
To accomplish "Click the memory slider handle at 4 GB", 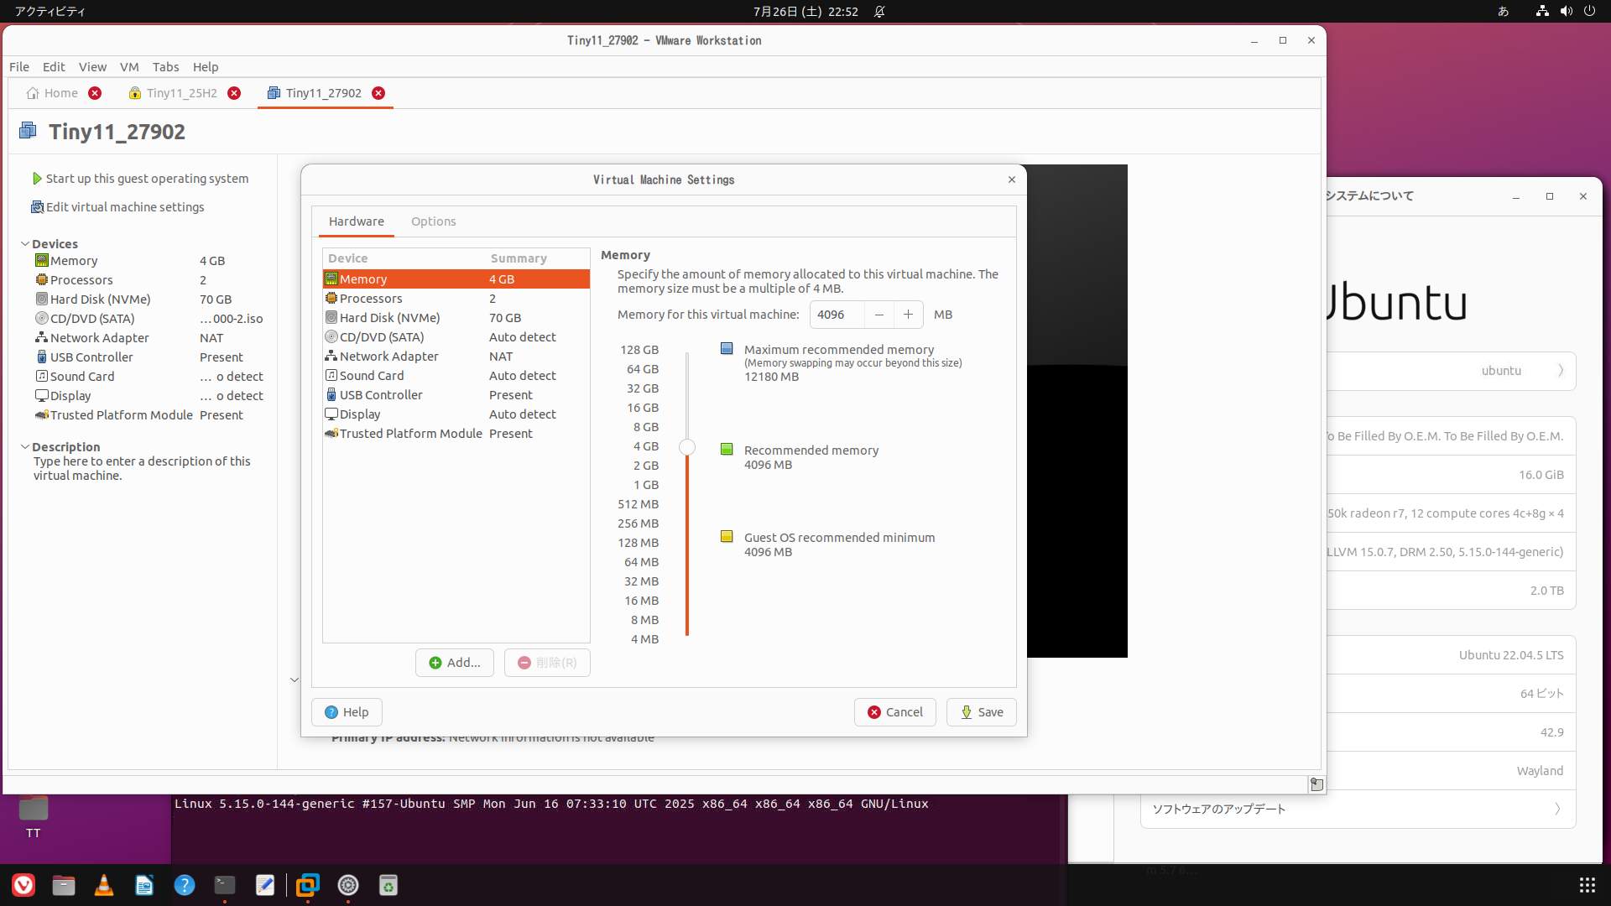I will [687, 447].
